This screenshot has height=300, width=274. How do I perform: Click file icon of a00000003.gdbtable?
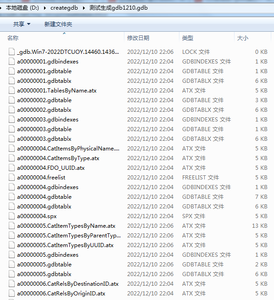click(11, 129)
